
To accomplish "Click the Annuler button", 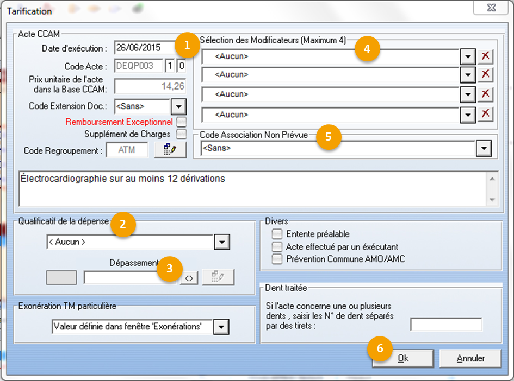I will pyautogui.click(x=470, y=358).
